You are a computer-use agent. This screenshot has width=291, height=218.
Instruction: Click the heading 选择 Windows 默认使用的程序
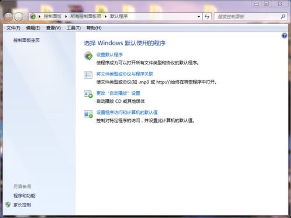[x=125, y=43]
